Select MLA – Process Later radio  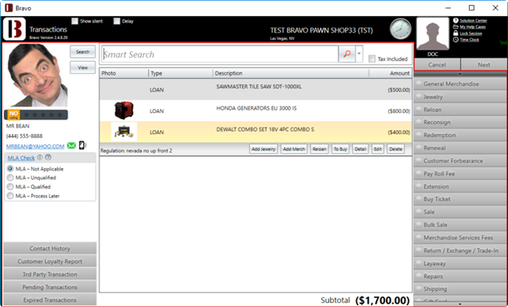[11, 196]
